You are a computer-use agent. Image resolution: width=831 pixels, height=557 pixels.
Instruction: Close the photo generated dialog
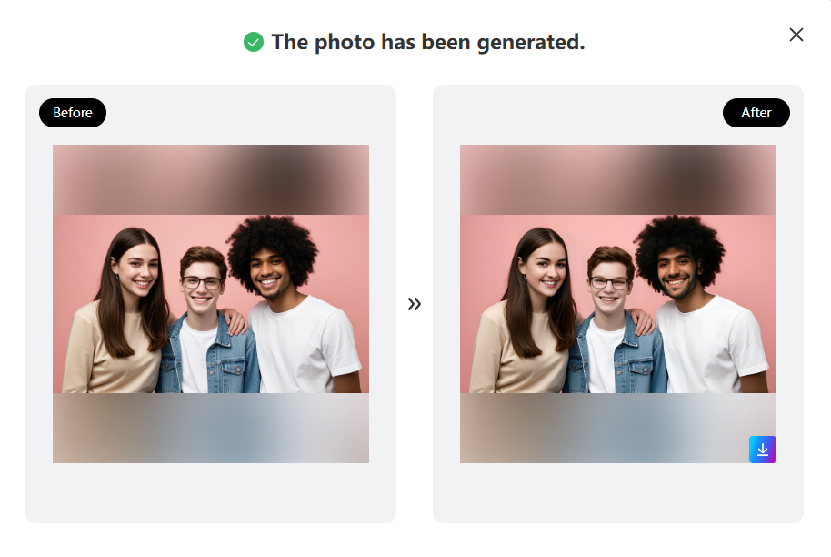click(796, 35)
